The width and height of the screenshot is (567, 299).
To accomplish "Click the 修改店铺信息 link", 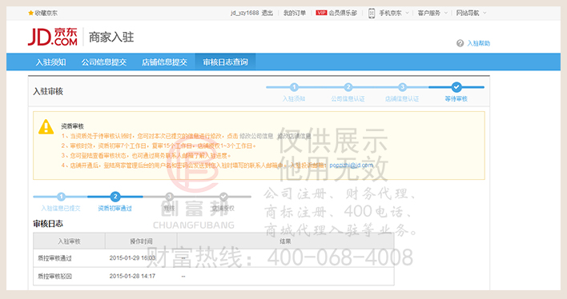I will click(294, 136).
